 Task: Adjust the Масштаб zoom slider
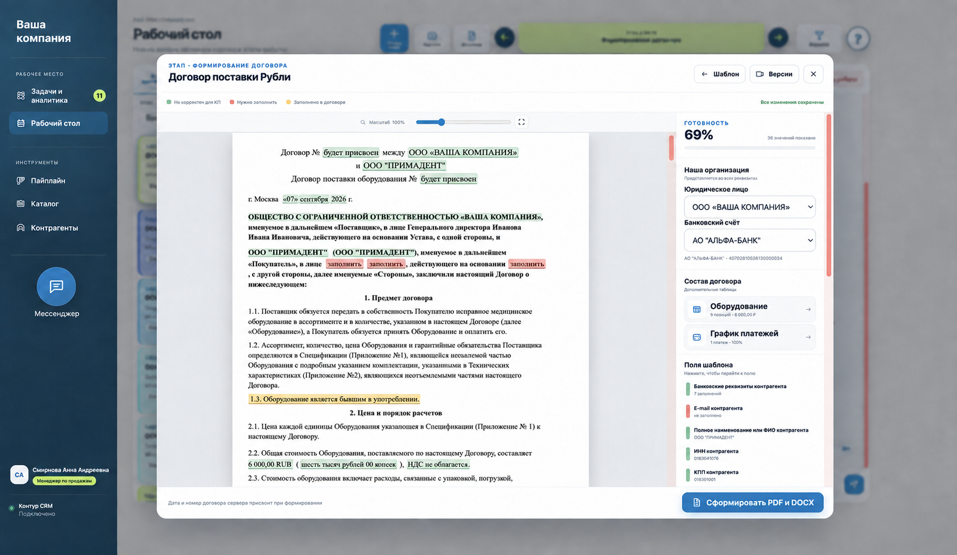(463, 123)
